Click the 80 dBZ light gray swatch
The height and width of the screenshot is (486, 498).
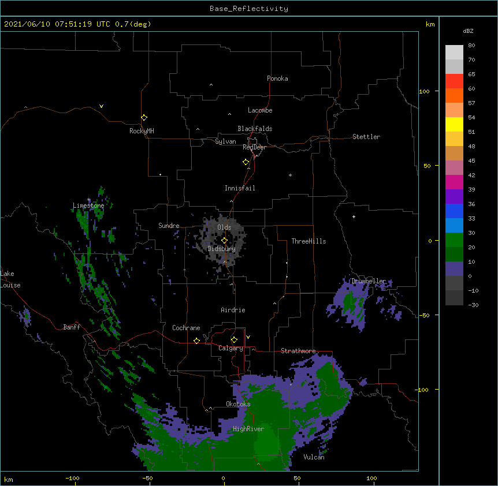click(454, 53)
